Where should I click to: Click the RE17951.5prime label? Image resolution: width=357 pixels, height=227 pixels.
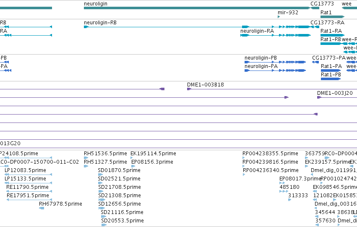click(x=28, y=196)
